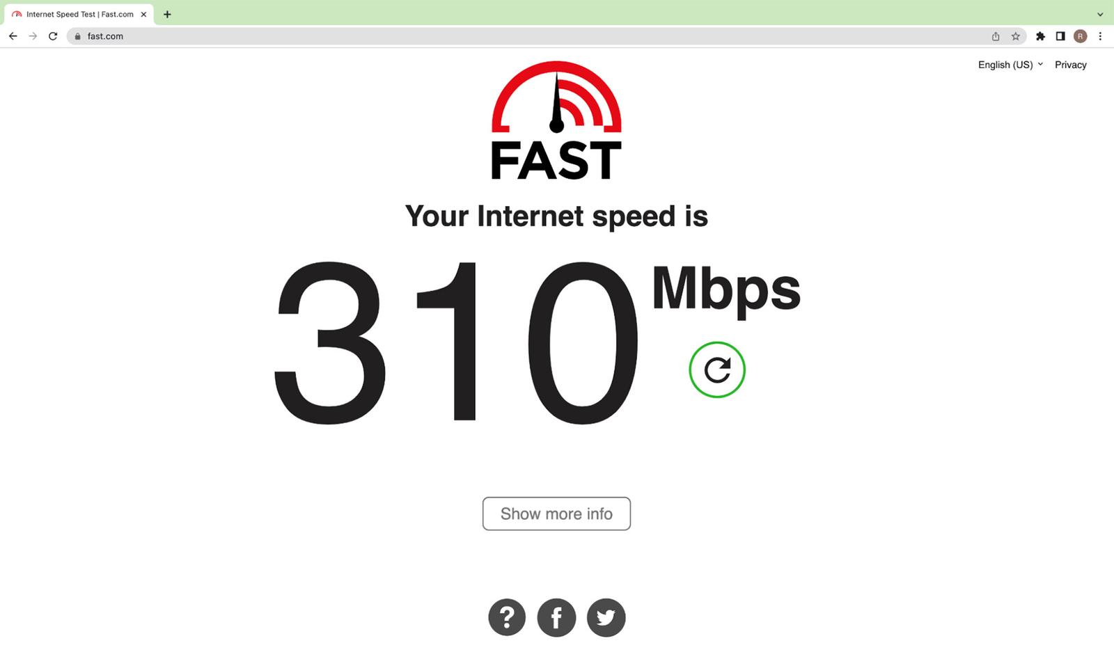Reload the page using browser reload button
Screen dimensions: 1114x659
pyautogui.click(x=53, y=36)
